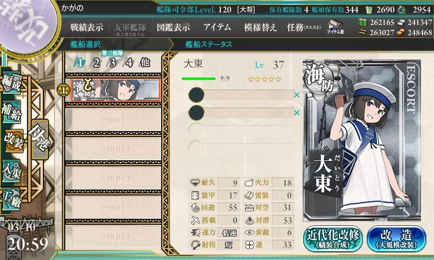Open 図鑑表示 encyclopedia menu
Screen dimensions: 434x260
(173, 27)
